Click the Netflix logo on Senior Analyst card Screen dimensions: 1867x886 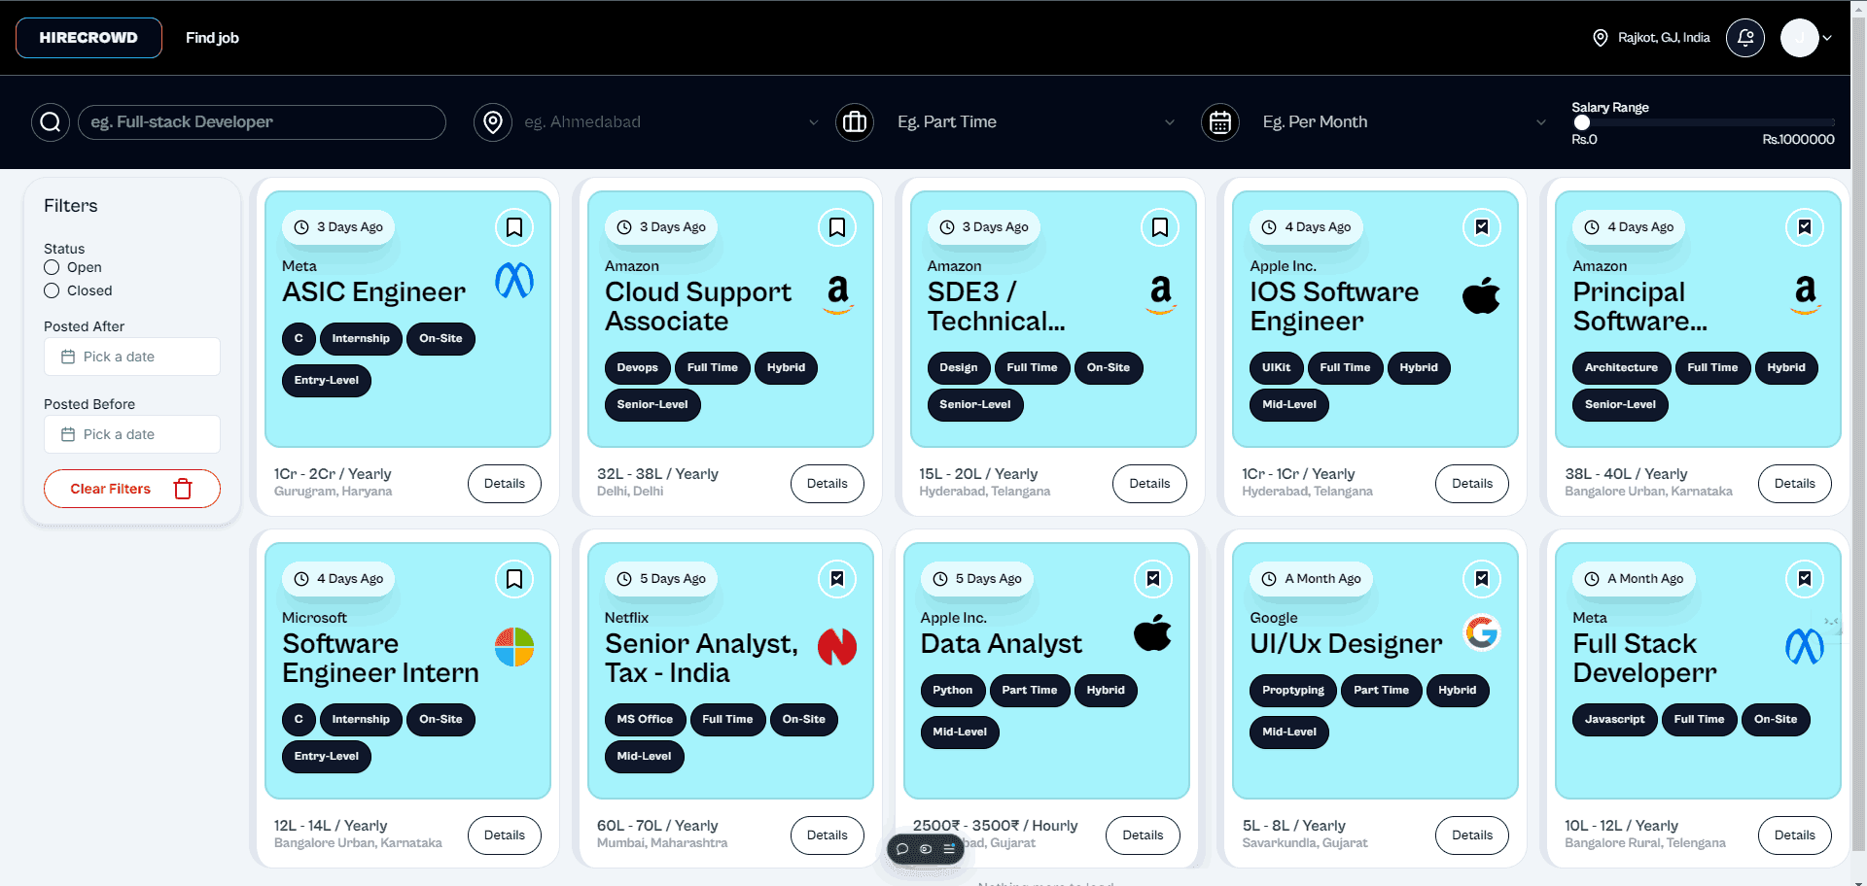[837, 646]
